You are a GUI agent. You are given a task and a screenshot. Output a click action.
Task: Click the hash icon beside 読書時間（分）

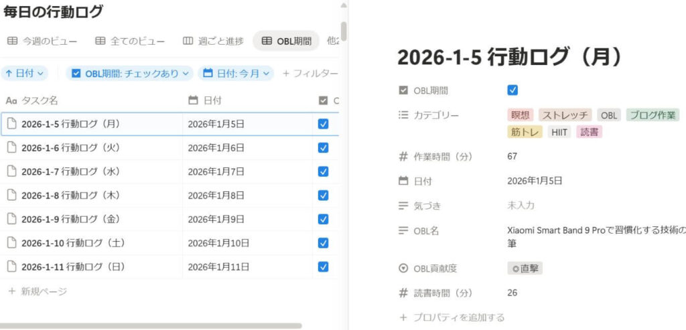(403, 293)
